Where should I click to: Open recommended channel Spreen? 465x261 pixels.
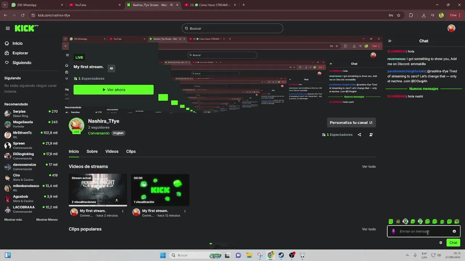[x=31, y=145]
